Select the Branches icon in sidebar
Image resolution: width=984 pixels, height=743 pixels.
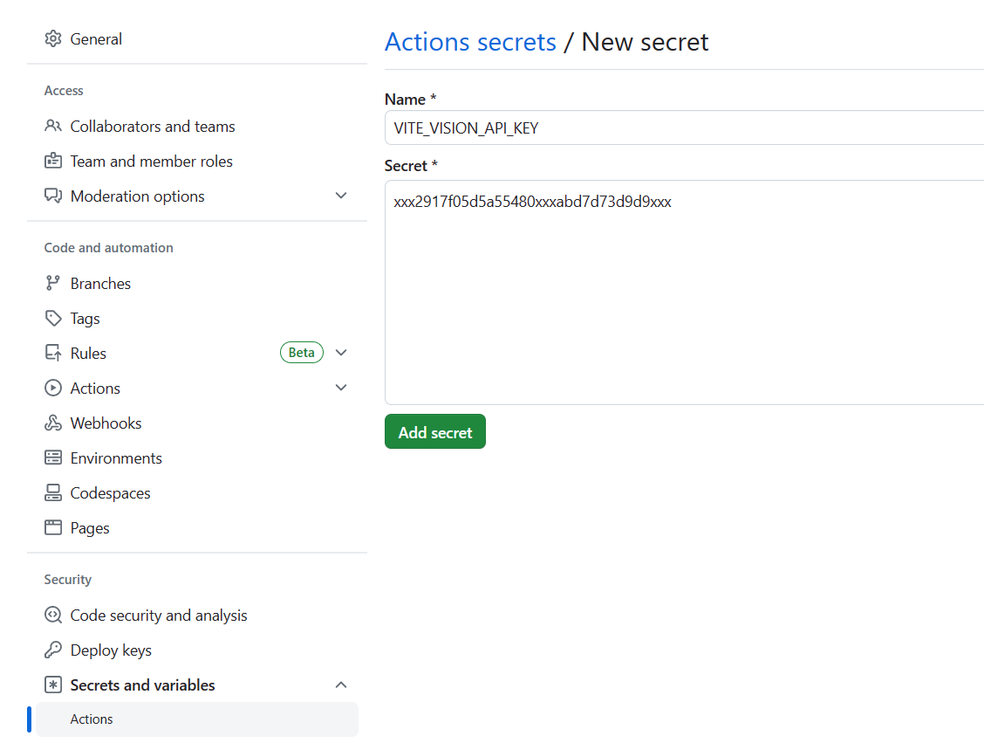53,283
